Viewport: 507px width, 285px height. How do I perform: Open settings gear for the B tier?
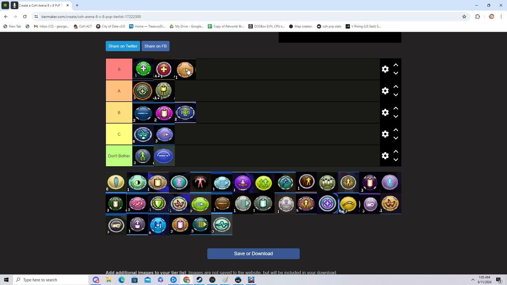pos(385,112)
